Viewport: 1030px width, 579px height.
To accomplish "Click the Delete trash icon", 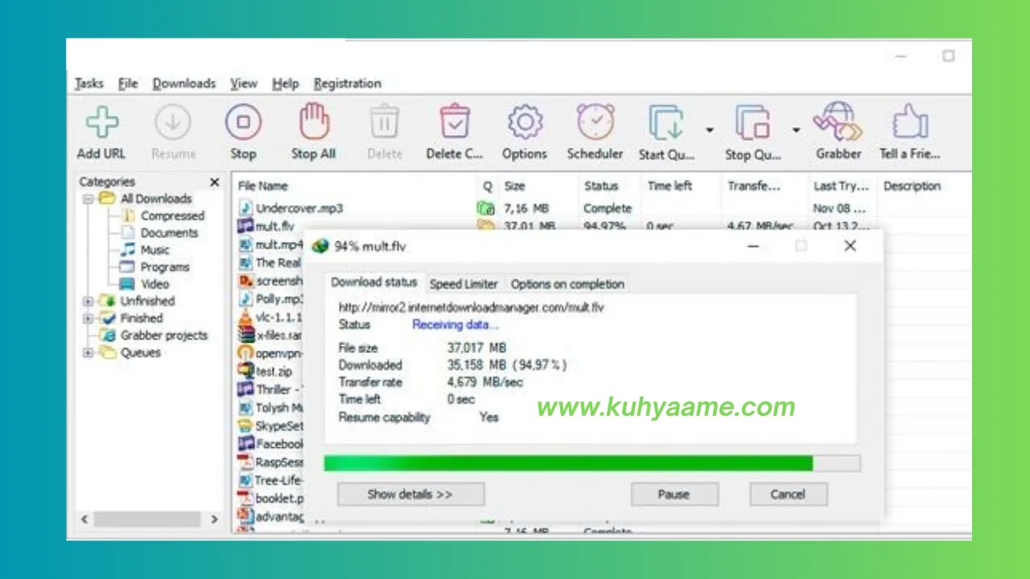I will pos(385,123).
